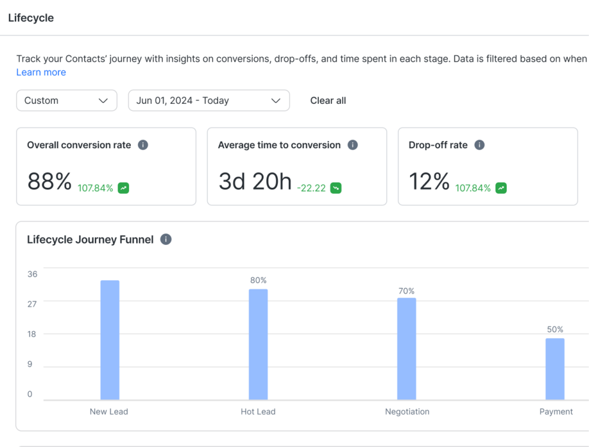Image resolution: width=589 pixels, height=447 pixels.
Task: Click green trend icon in Drop-off rate card
Action: [501, 188]
